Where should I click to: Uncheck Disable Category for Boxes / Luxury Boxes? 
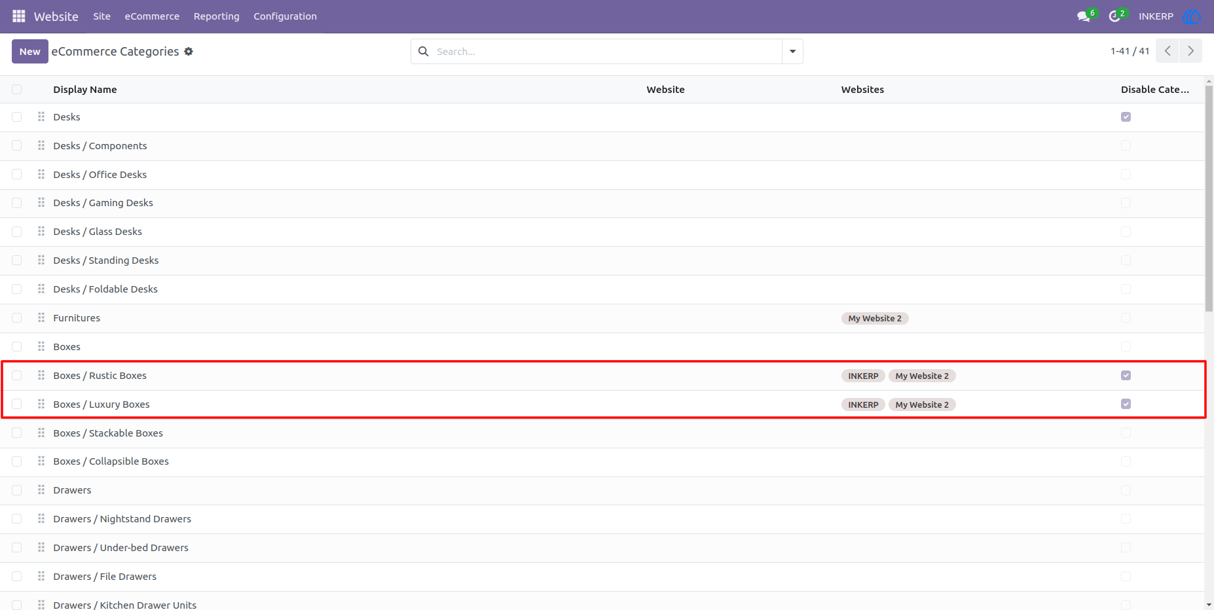pos(1126,404)
